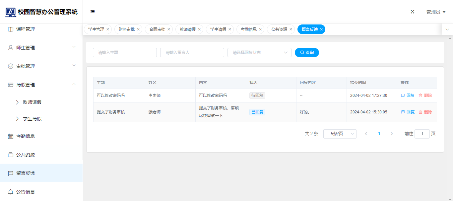Click the 查询 search button
The image size is (453, 201).
point(307,53)
